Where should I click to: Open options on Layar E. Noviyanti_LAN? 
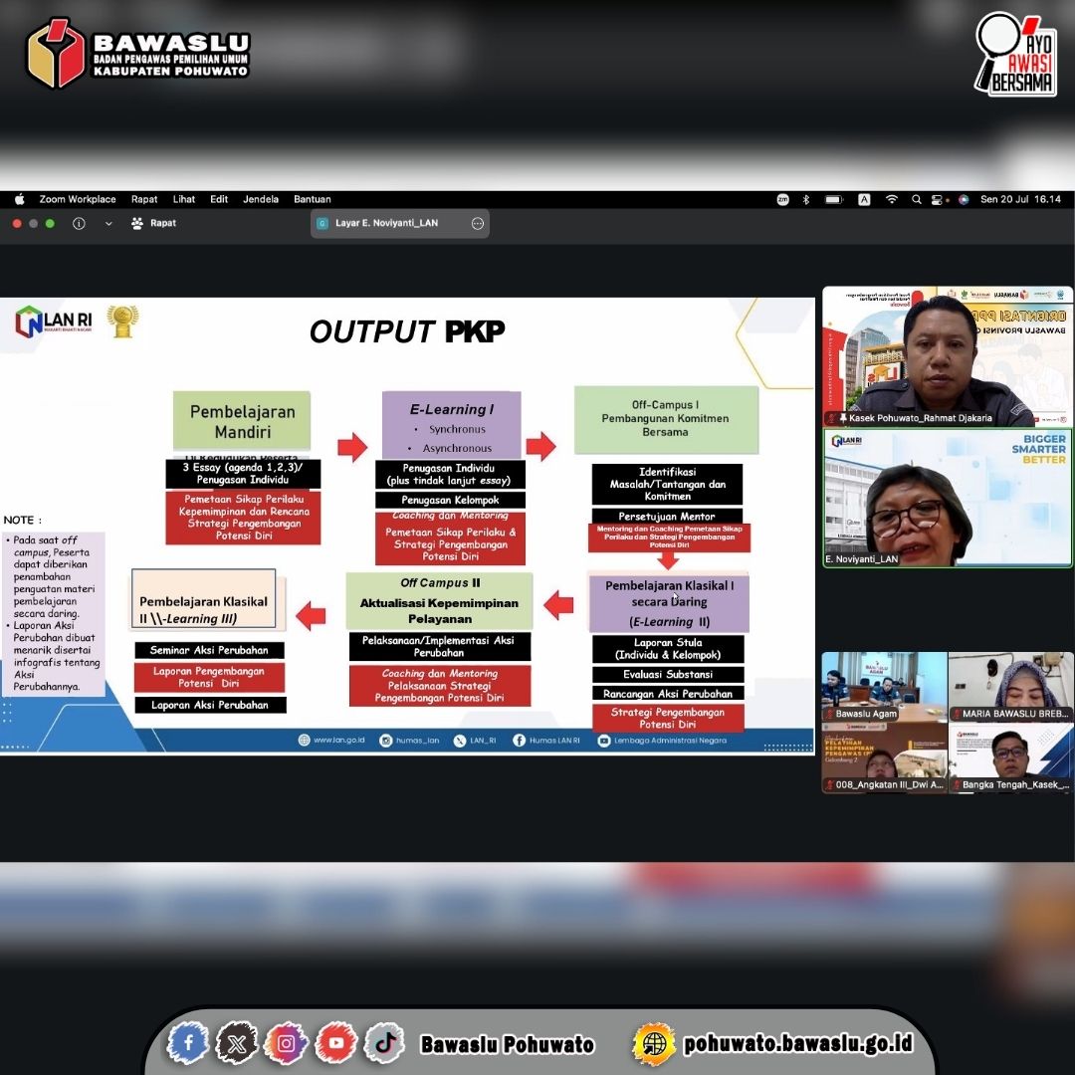click(x=478, y=224)
